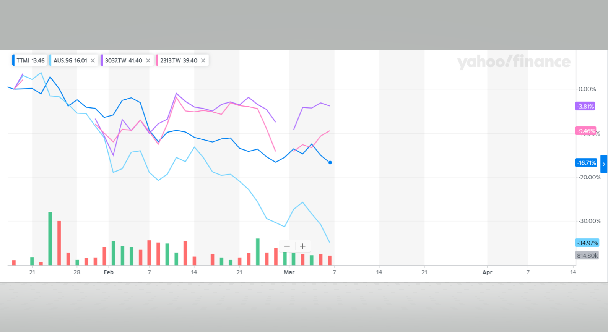Remove the 2313.TW comparison with its X

(x=203, y=60)
